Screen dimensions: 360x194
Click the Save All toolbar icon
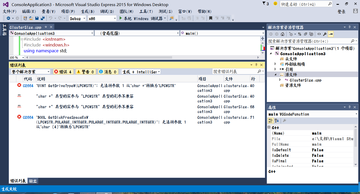[x=42, y=18]
